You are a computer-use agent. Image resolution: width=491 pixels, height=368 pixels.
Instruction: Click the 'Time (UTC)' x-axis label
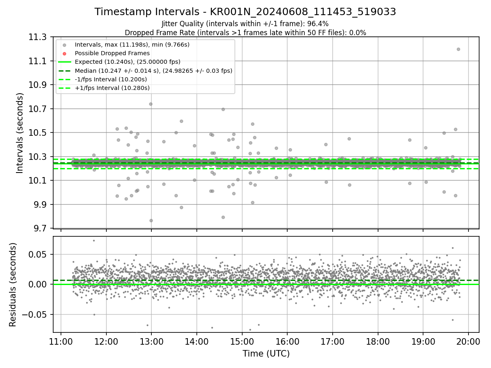[266, 354]
